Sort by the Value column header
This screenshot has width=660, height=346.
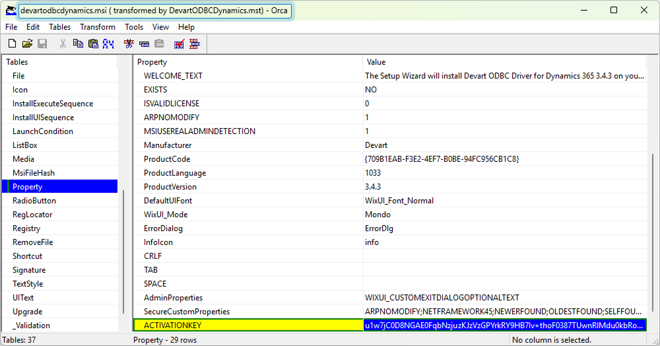click(x=505, y=62)
